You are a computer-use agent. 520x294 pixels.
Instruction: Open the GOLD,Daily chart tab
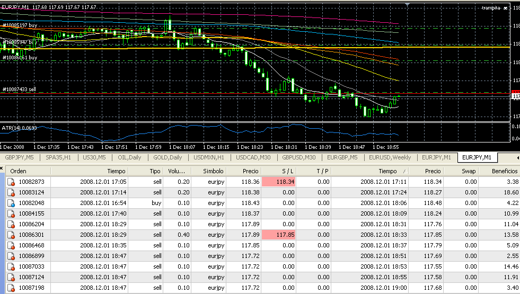[168, 157]
